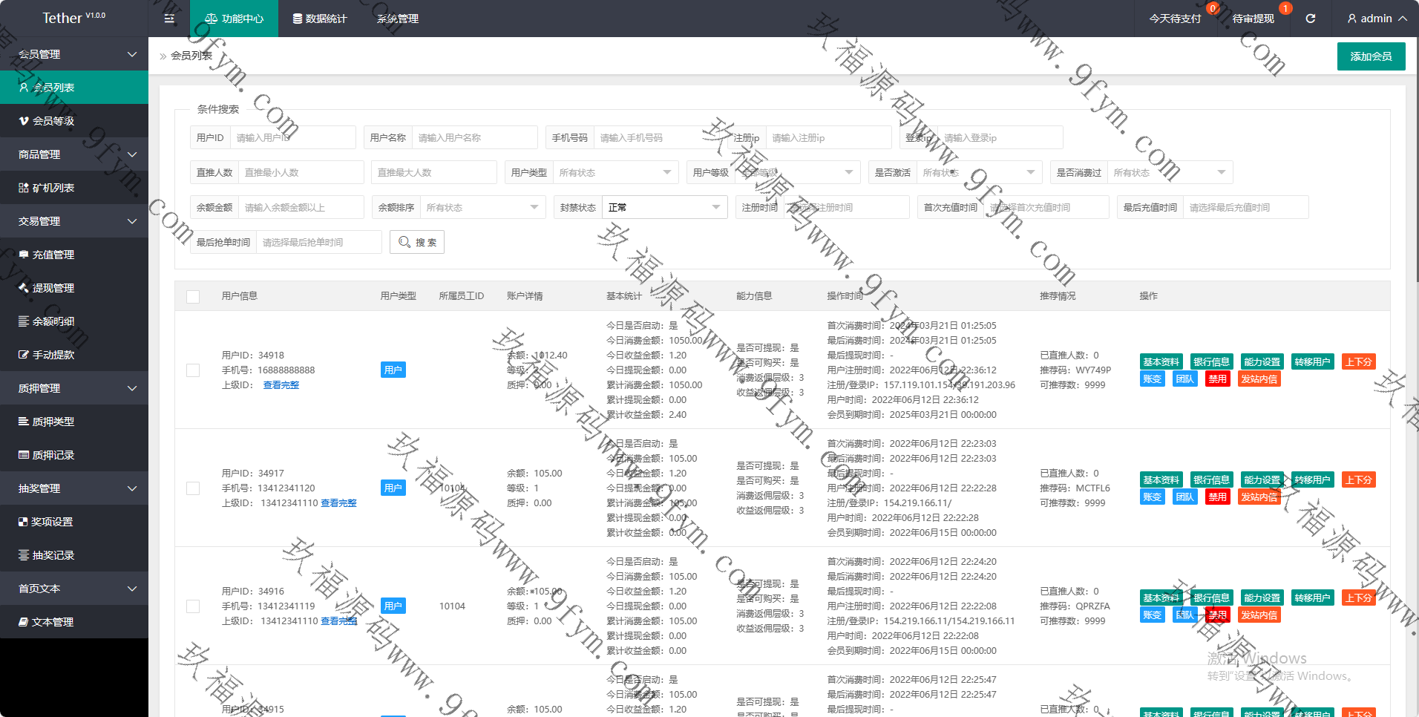Click the 用户ID input field
Viewport: 1419px width, 717px height.
pyautogui.click(x=292, y=137)
